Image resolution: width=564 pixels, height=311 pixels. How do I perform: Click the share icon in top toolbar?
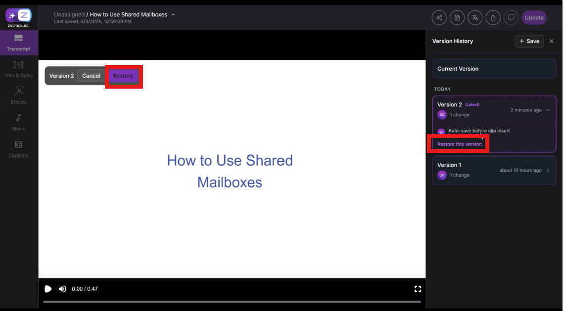tap(439, 18)
